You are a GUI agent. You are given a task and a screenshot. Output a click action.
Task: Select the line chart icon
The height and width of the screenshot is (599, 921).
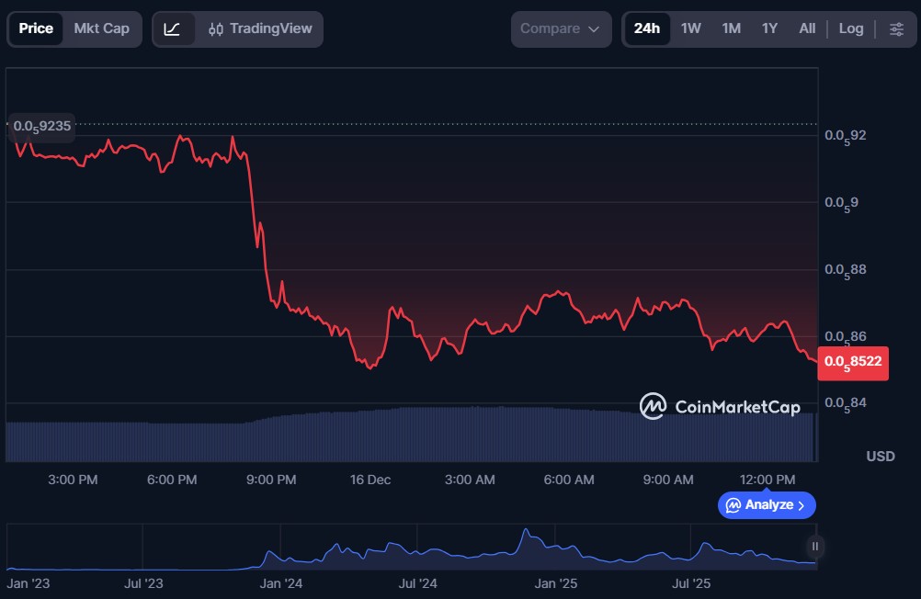click(173, 28)
